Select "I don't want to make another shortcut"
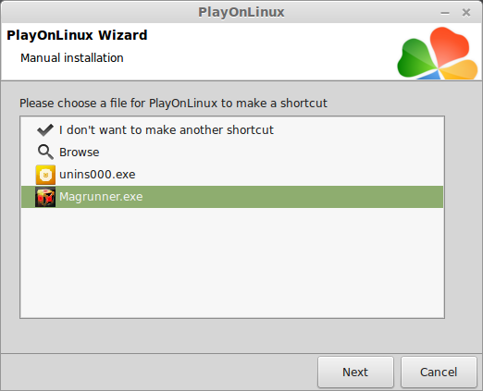This screenshot has height=391, width=483. [x=167, y=130]
